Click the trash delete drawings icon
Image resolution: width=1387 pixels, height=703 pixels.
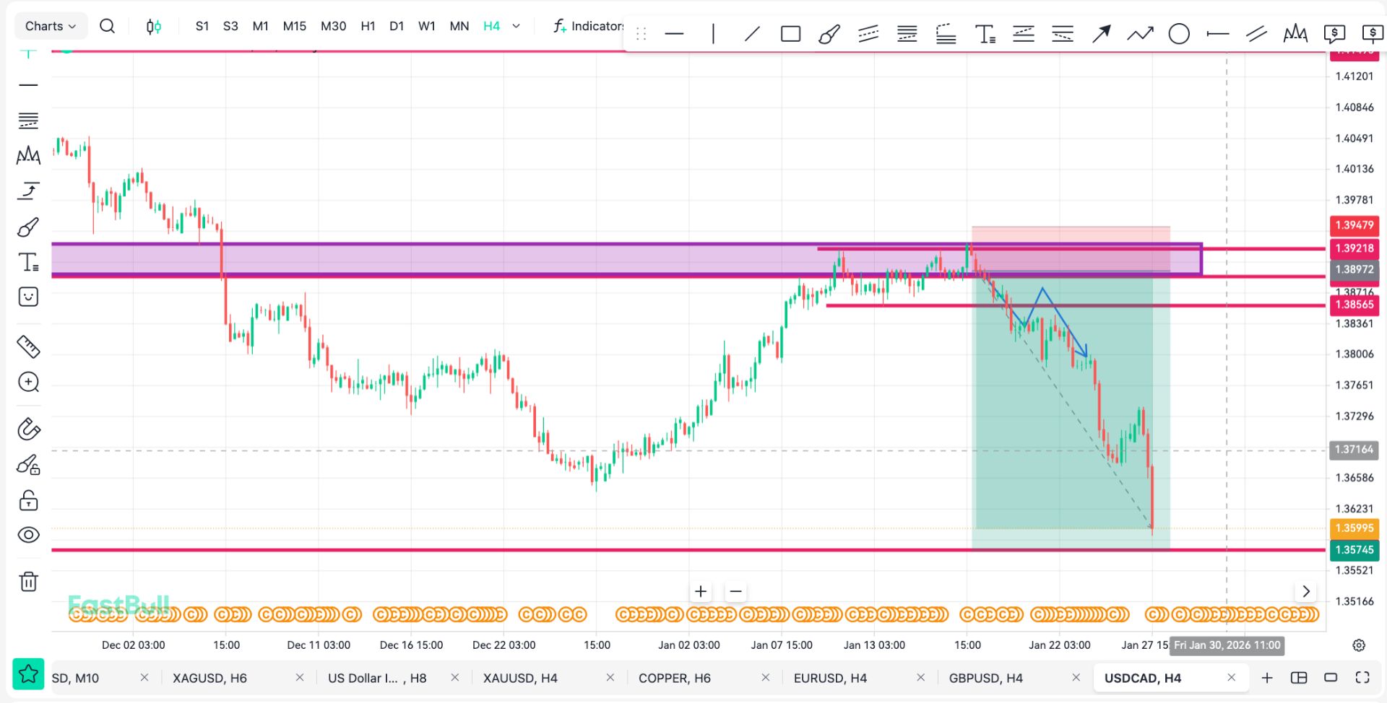coord(28,582)
